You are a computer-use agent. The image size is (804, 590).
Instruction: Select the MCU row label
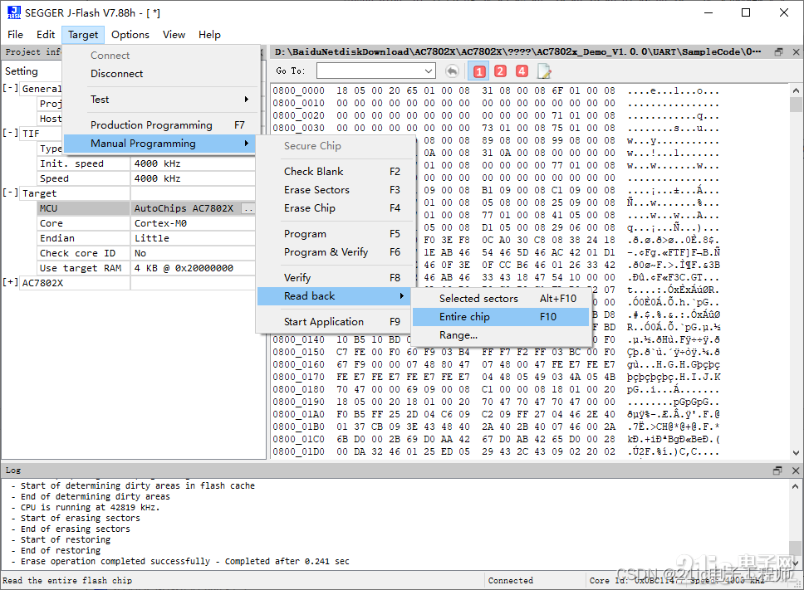tap(84, 208)
